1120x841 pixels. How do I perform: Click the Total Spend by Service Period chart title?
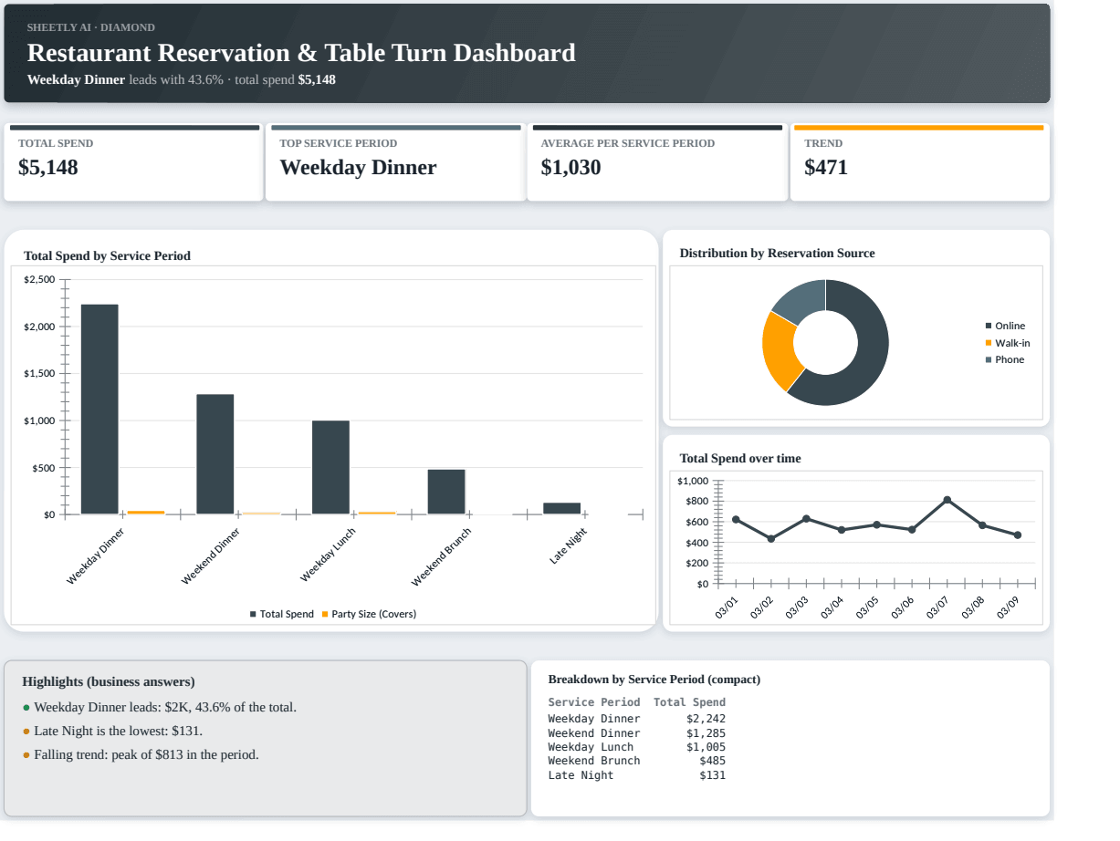[x=107, y=256]
